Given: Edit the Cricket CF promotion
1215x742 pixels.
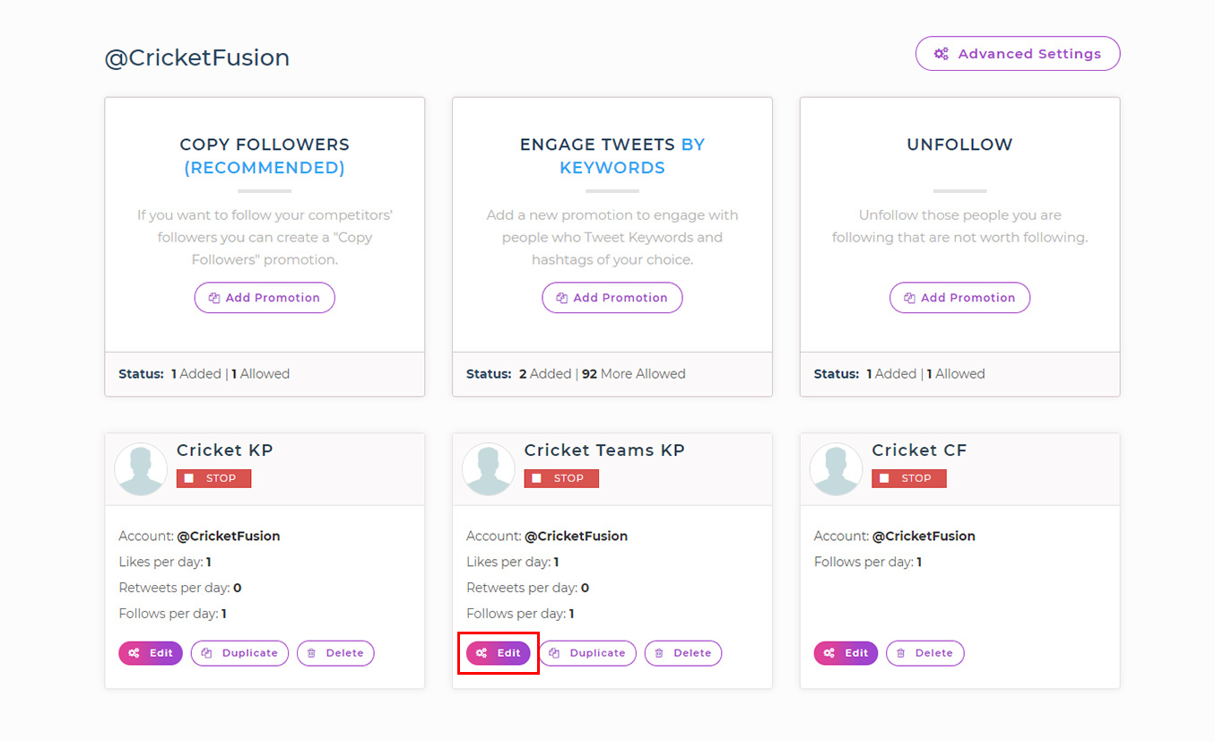Looking at the screenshot, I should (846, 653).
